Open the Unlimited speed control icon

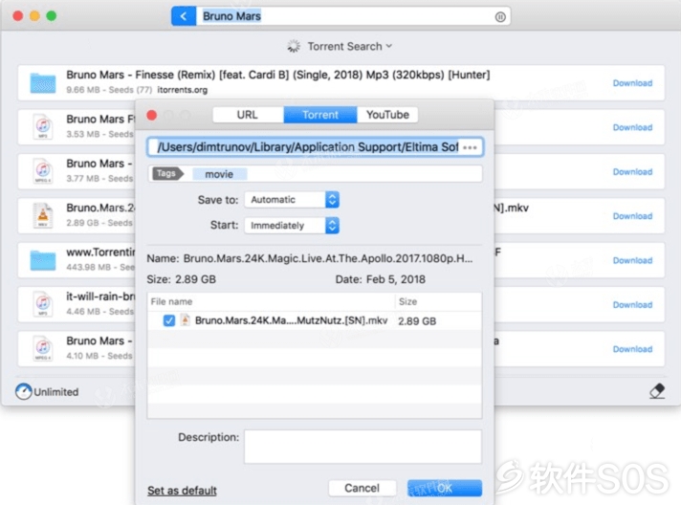pos(24,392)
